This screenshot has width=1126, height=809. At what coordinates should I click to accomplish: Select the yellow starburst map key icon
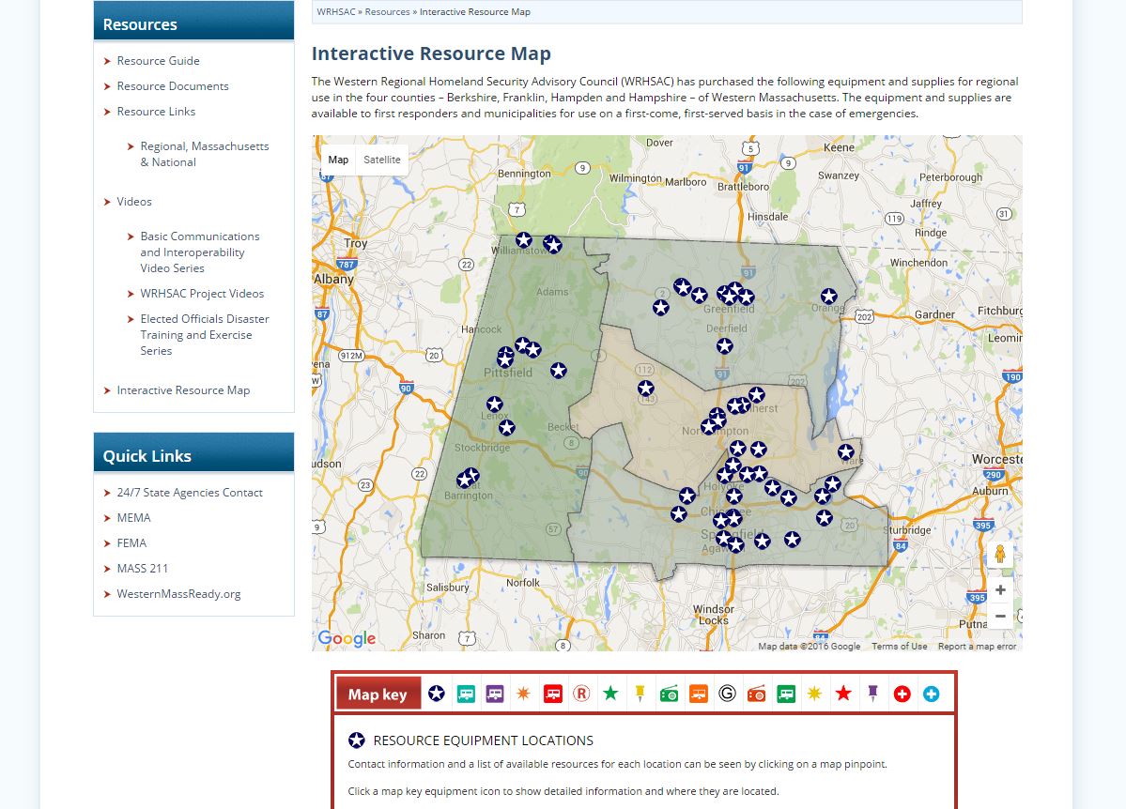814,694
